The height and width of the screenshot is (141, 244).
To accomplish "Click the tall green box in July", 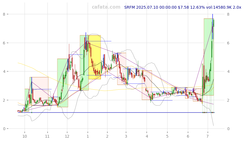I will tap(209, 57).
